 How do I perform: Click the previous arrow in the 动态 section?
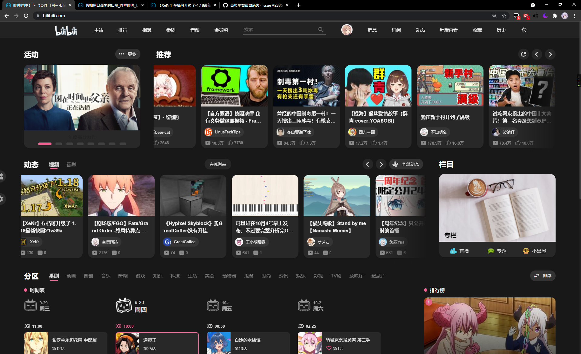click(368, 164)
